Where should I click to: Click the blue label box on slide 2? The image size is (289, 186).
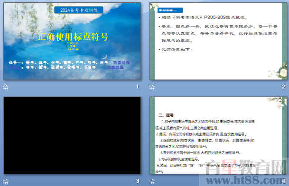[170, 10]
